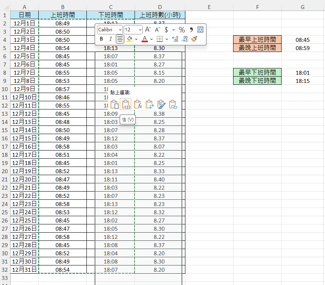The image size is (325, 285).
Task: Select the Transpose paste option
Action: tap(149, 104)
